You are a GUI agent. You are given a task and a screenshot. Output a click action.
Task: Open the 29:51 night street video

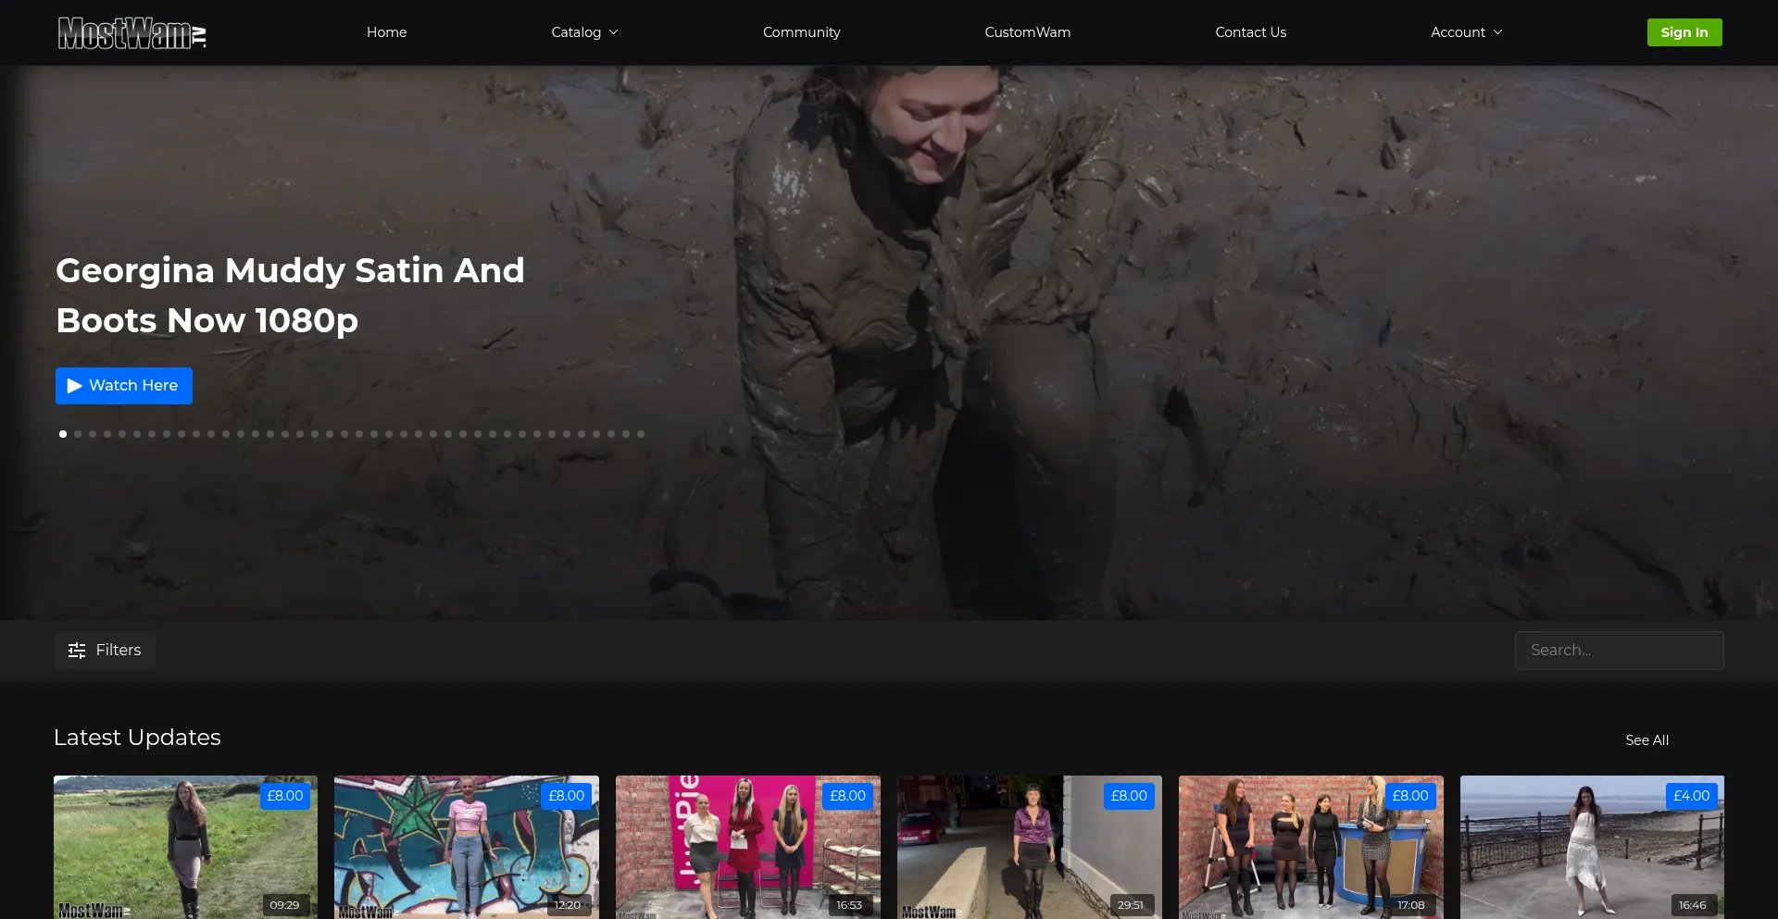pyautogui.click(x=1029, y=847)
